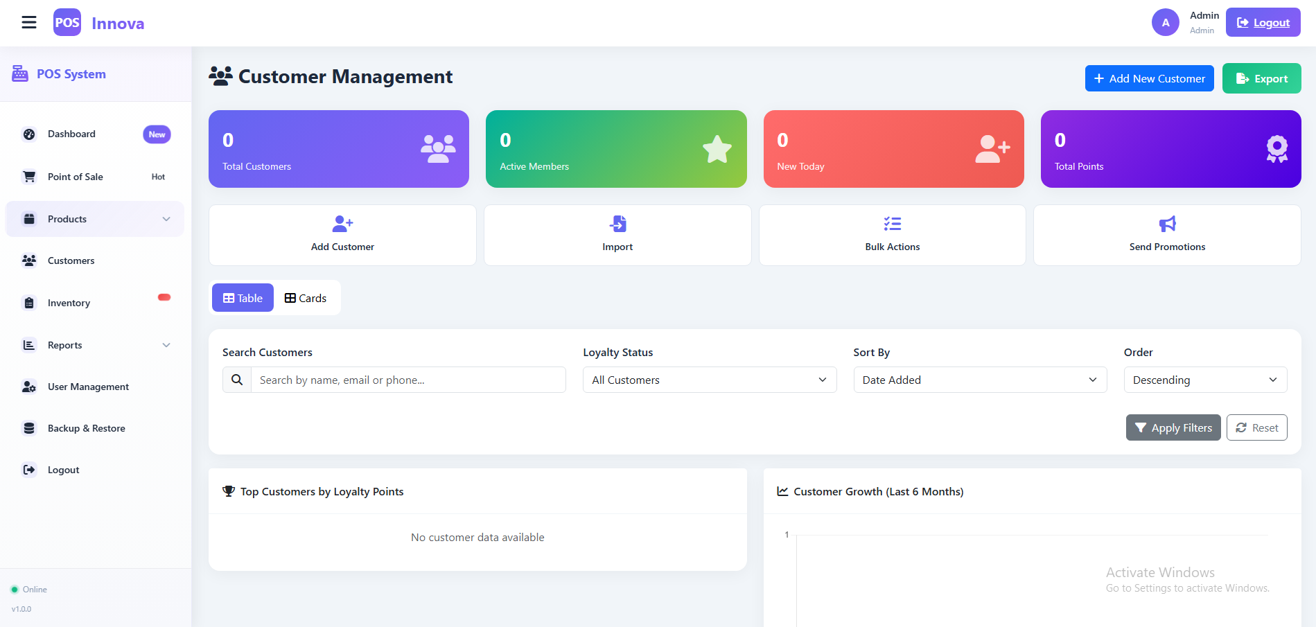Click the Add Customer person-plus icon
This screenshot has width=1316, height=627.
(x=342, y=224)
